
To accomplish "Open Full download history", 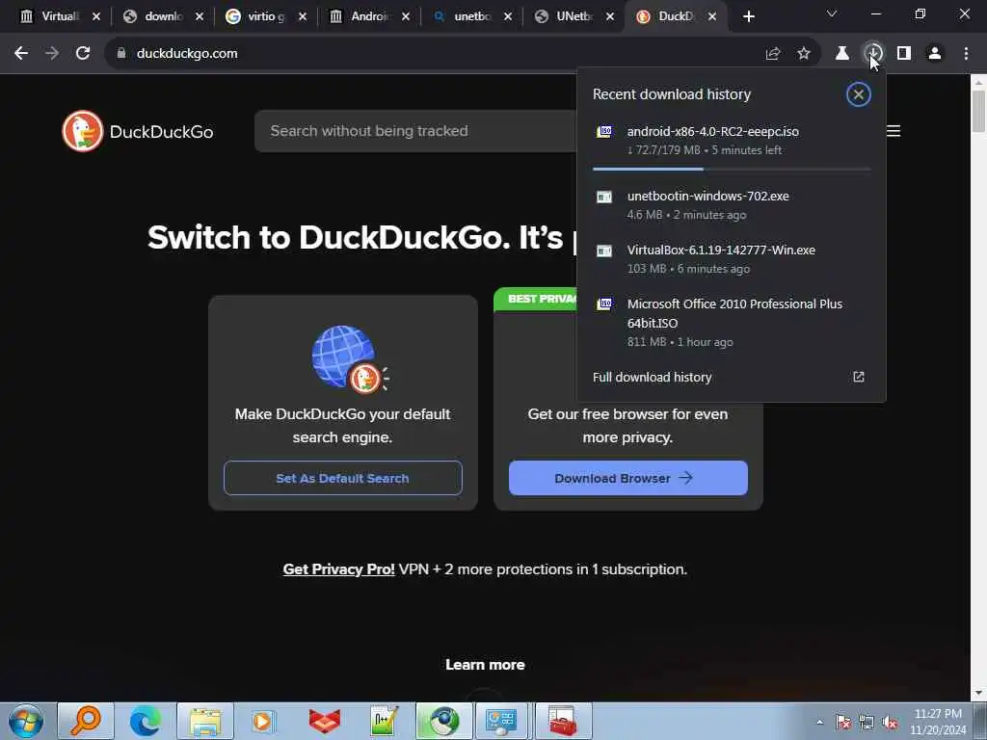I will (x=731, y=377).
